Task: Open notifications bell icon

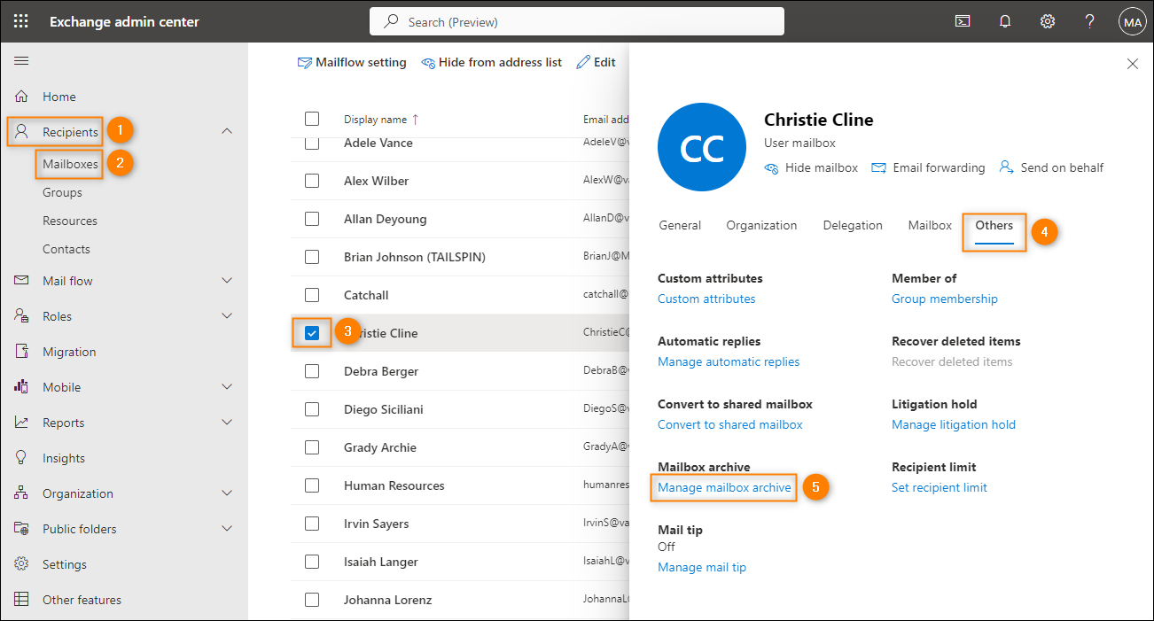Action: point(1004,21)
